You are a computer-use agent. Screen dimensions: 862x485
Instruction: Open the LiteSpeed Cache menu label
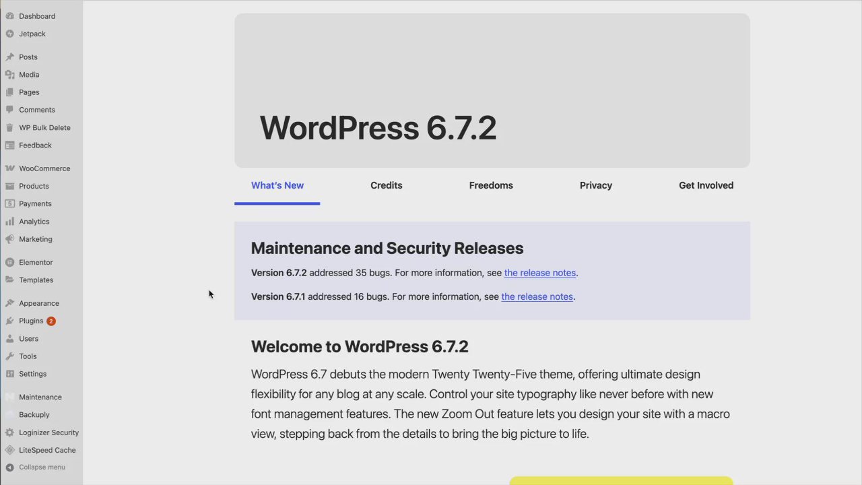click(x=47, y=450)
